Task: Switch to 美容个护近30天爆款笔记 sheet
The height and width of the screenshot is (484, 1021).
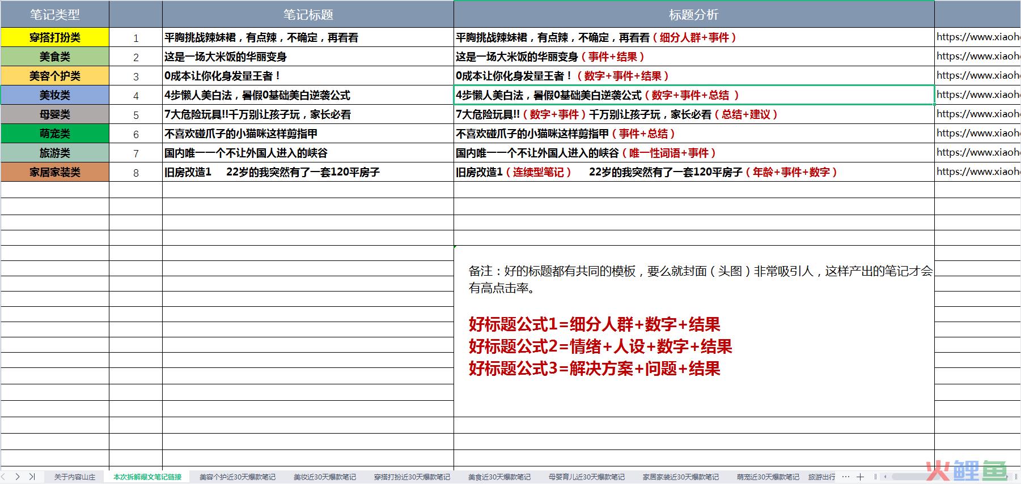Action: click(238, 477)
